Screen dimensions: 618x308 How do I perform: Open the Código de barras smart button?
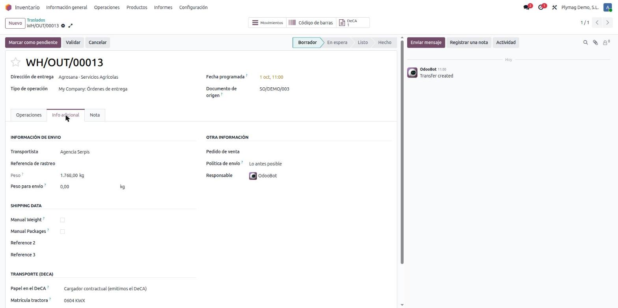click(x=311, y=23)
